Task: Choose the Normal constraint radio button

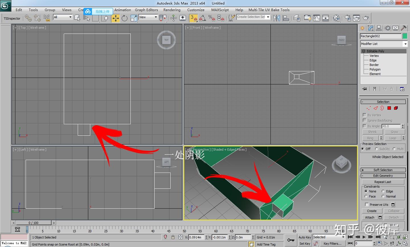Action: pyautogui.click(x=383, y=196)
